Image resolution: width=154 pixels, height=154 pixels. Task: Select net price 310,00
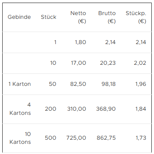tap(76, 109)
